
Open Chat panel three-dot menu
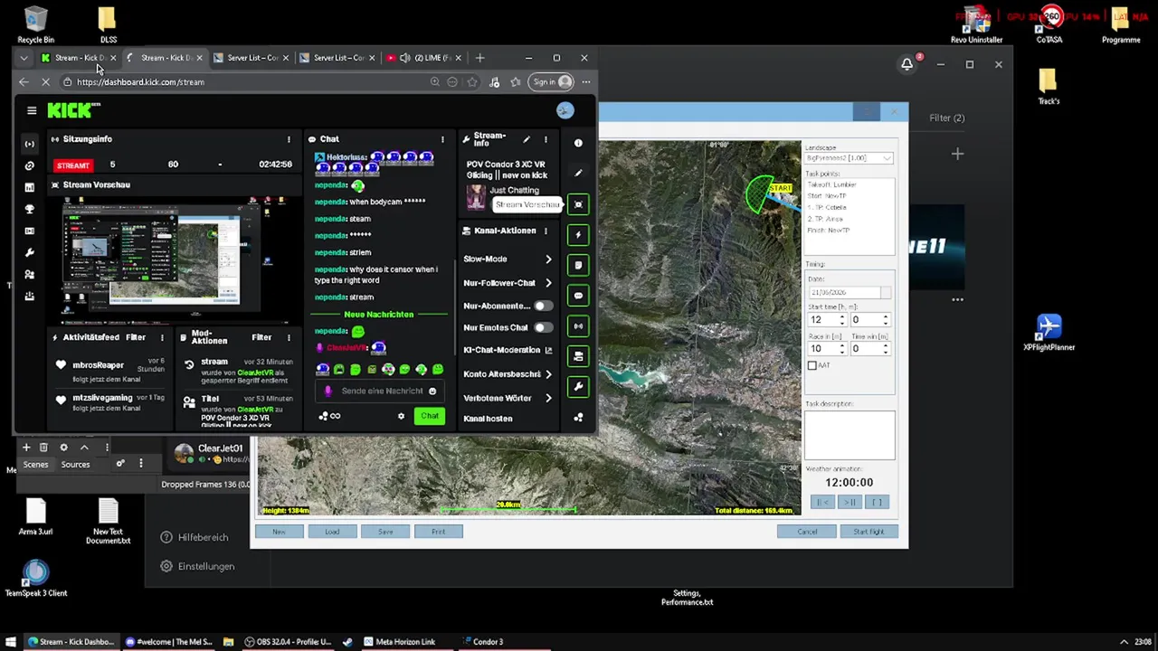(442, 139)
